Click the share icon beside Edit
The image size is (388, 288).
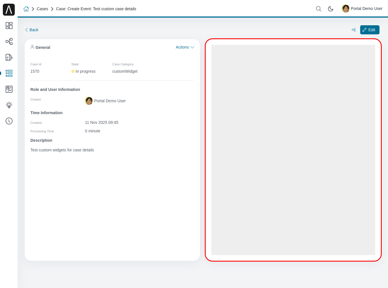click(353, 30)
